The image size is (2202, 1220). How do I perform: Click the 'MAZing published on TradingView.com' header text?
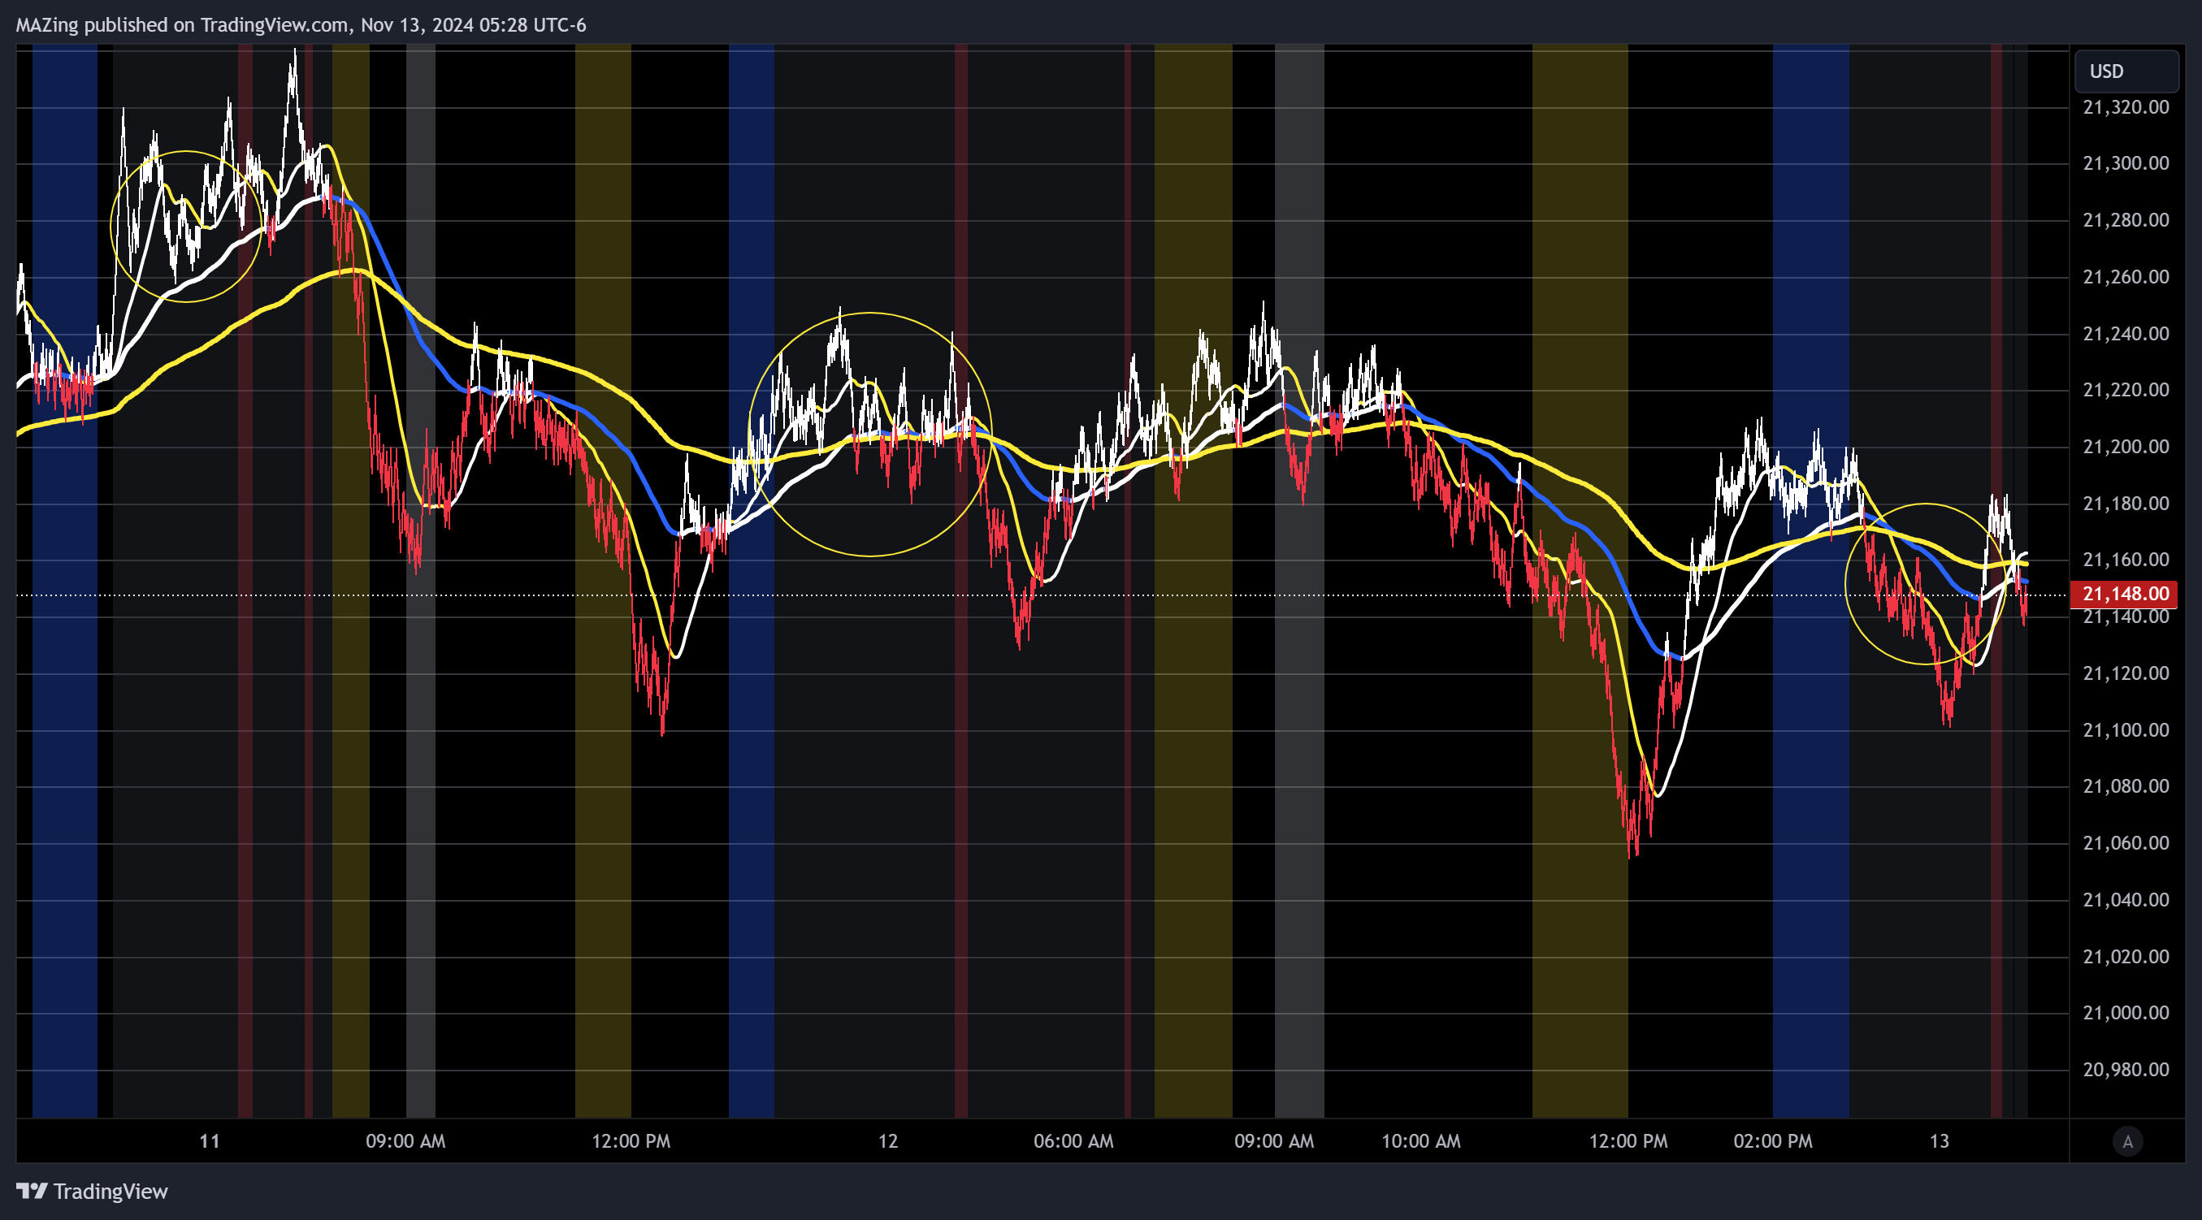coord(182,25)
